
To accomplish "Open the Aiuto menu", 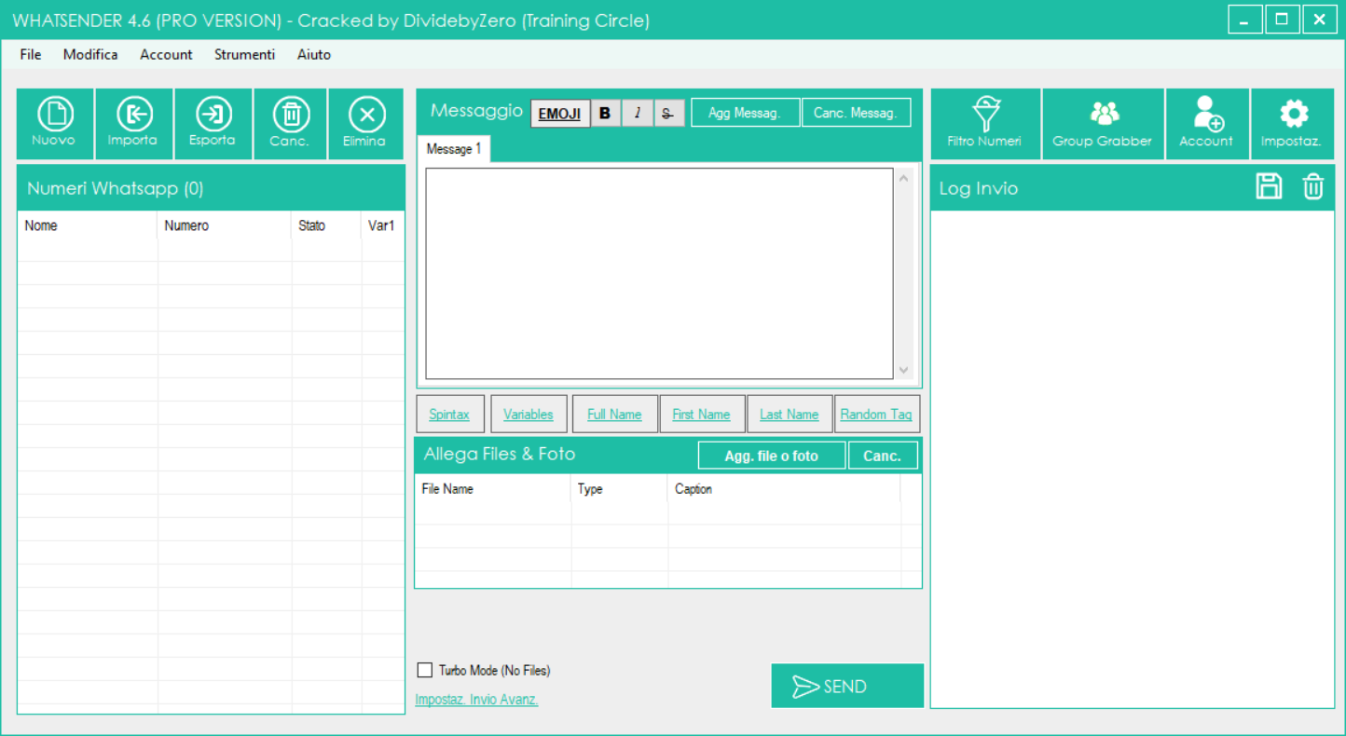I will pyautogui.click(x=314, y=54).
